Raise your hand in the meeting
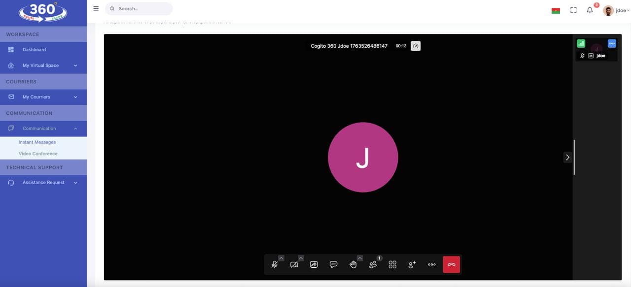Viewport: 631px width, 287px height. [x=353, y=265]
